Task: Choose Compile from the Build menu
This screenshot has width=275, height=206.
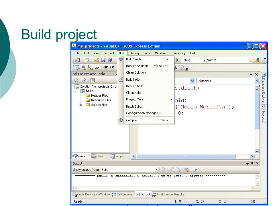Action: click(x=146, y=120)
